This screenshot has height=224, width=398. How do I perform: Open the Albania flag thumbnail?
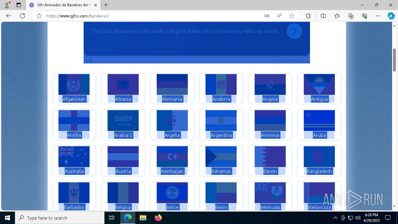pyautogui.click(x=123, y=84)
